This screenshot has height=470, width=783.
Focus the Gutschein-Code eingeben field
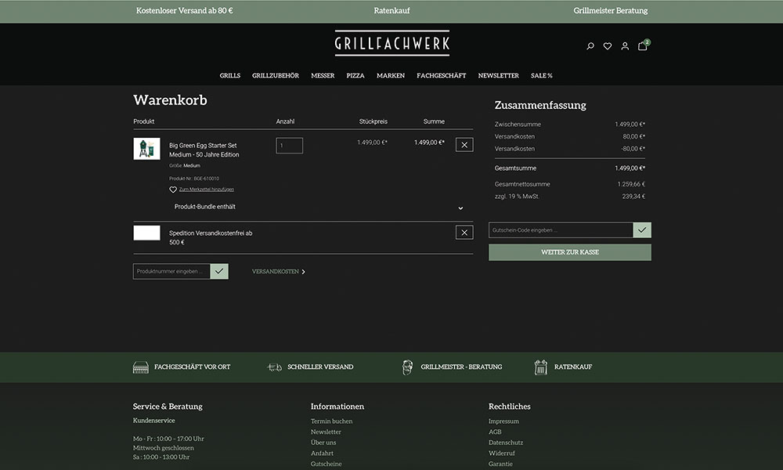[561, 230]
